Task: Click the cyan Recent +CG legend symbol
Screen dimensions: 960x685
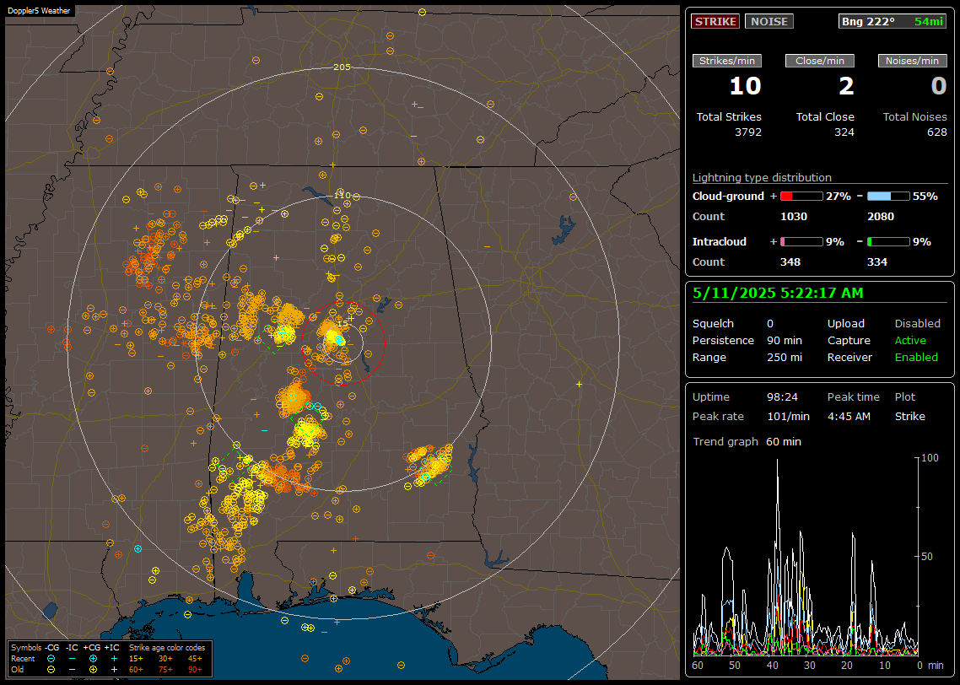Action: [x=93, y=659]
